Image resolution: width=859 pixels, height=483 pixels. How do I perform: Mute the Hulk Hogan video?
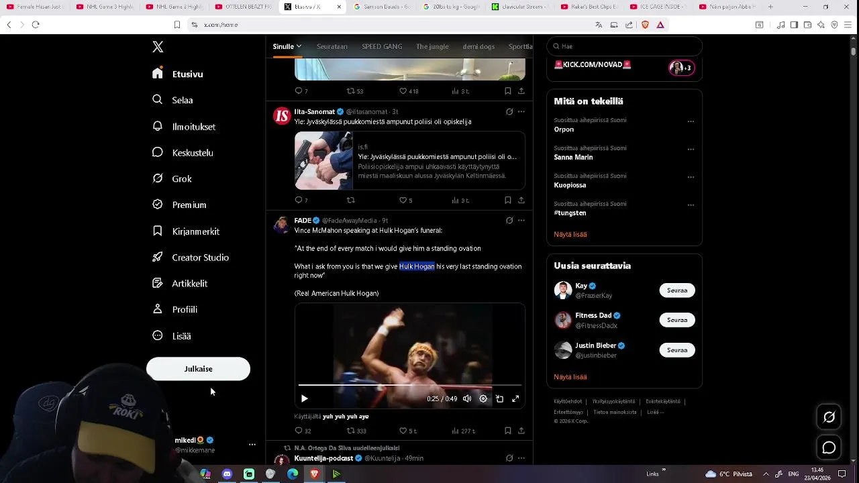pyautogui.click(x=467, y=398)
